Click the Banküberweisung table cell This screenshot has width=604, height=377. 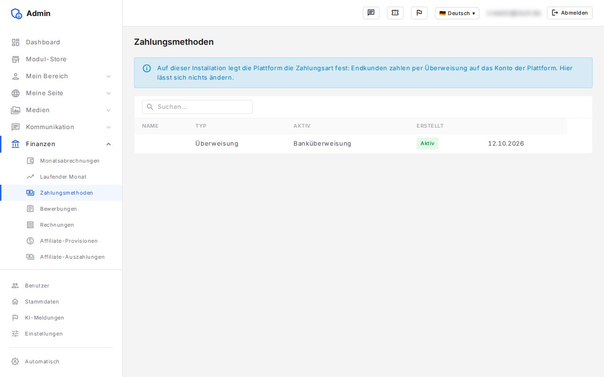click(322, 144)
